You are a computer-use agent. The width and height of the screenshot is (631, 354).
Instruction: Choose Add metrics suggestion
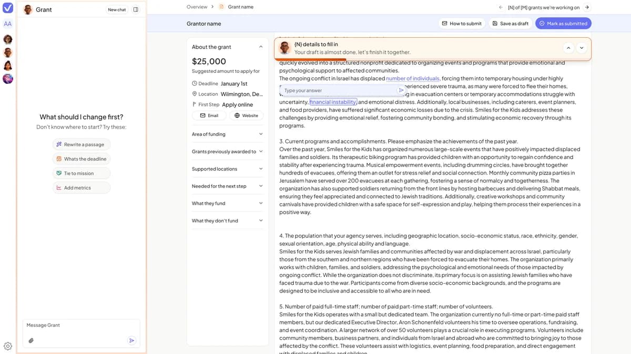(x=82, y=188)
